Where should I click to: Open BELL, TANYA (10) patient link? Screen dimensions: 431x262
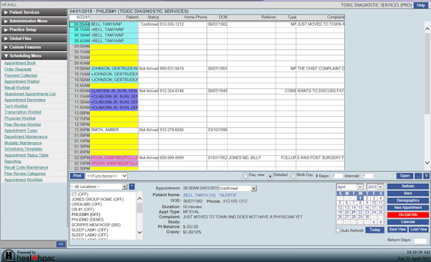click(x=200, y=195)
